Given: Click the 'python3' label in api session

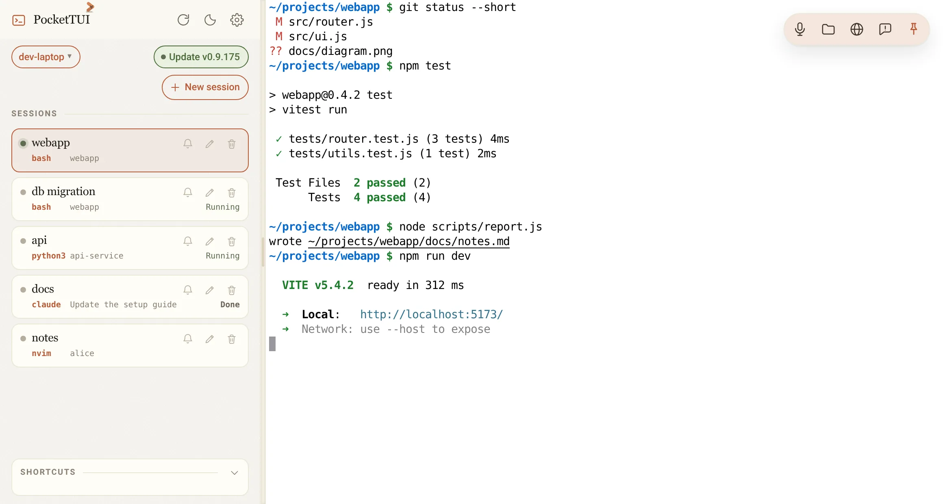Looking at the screenshot, I should point(48,256).
